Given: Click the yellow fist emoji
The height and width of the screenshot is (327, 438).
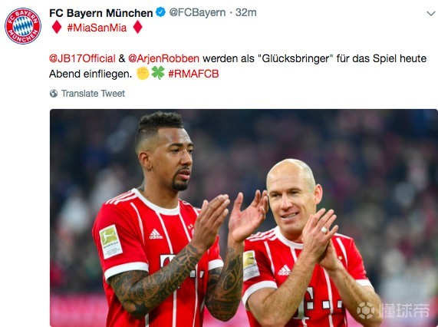Looking at the screenshot, I should pos(143,73).
